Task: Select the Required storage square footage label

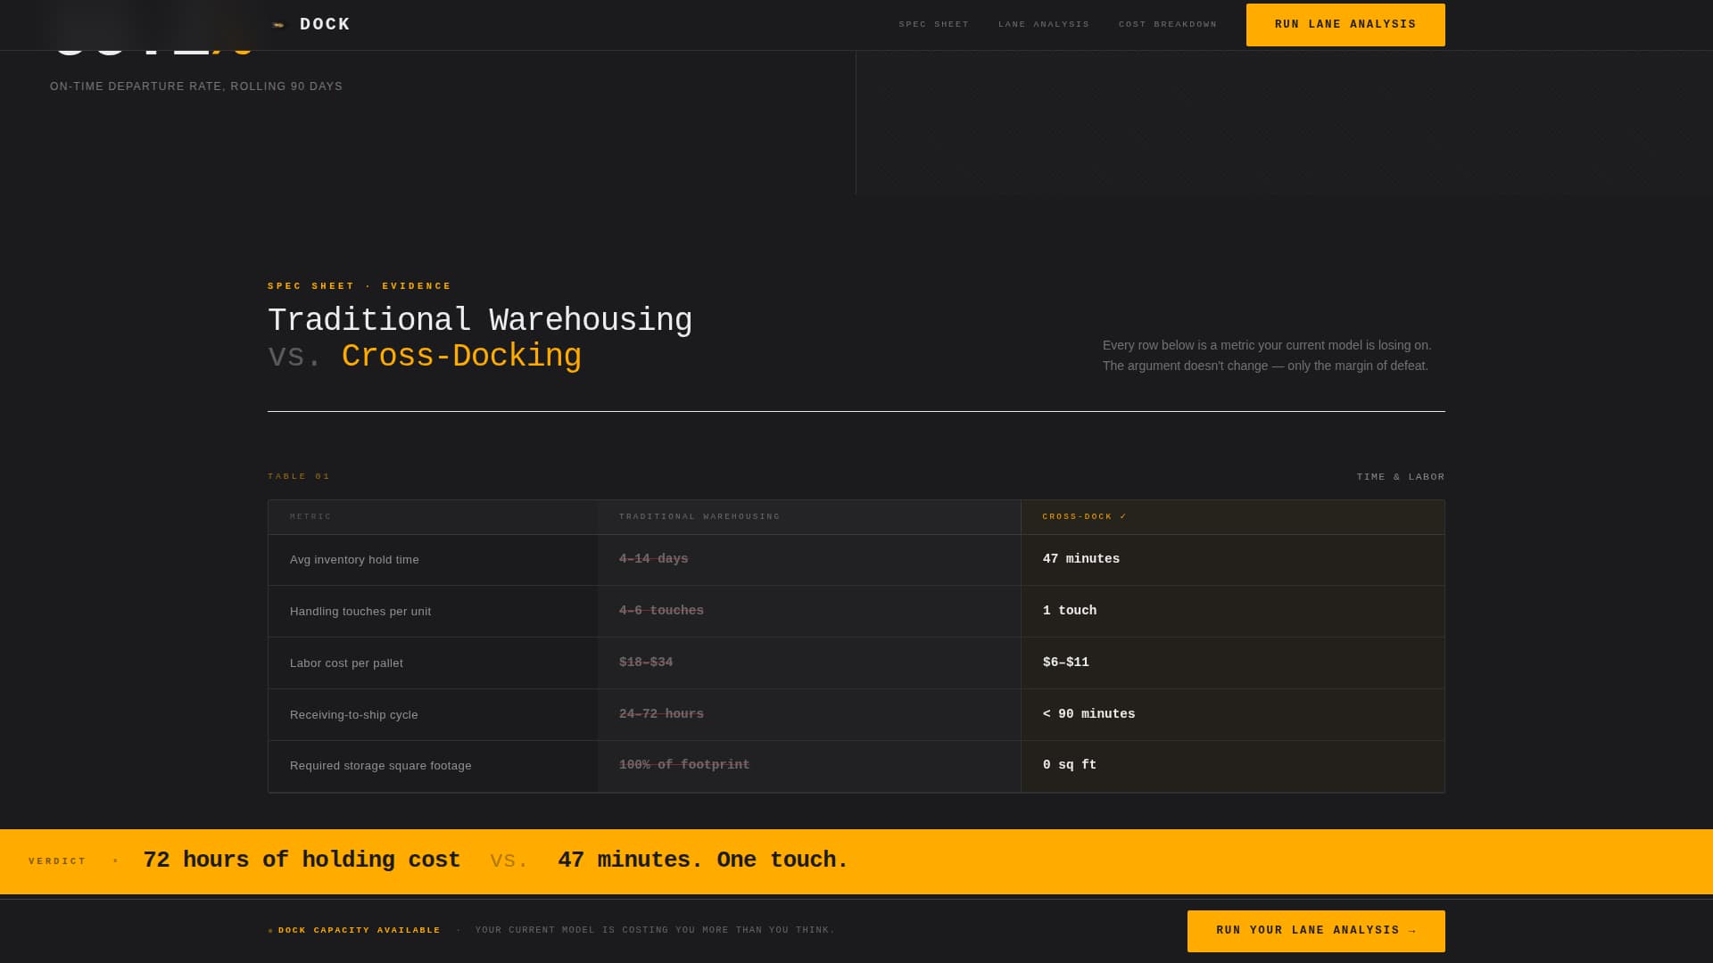Action: (380, 766)
